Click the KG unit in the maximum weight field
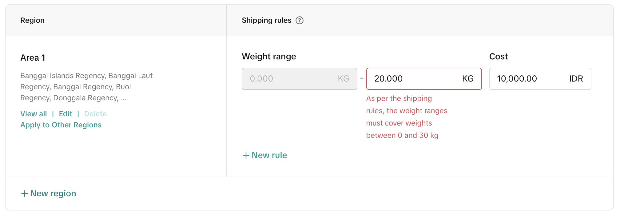This screenshot has height=216, width=620. pyautogui.click(x=468, y=79)
